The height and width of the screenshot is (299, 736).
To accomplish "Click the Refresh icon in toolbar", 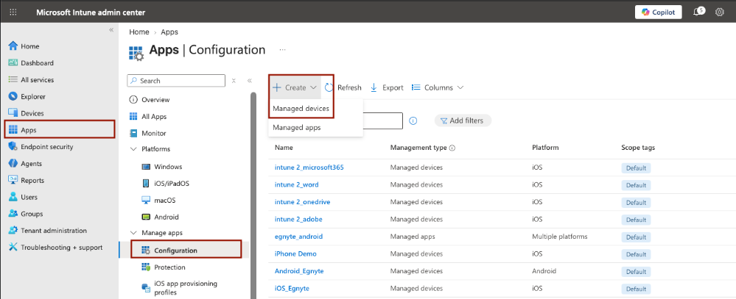I will 329,87.
